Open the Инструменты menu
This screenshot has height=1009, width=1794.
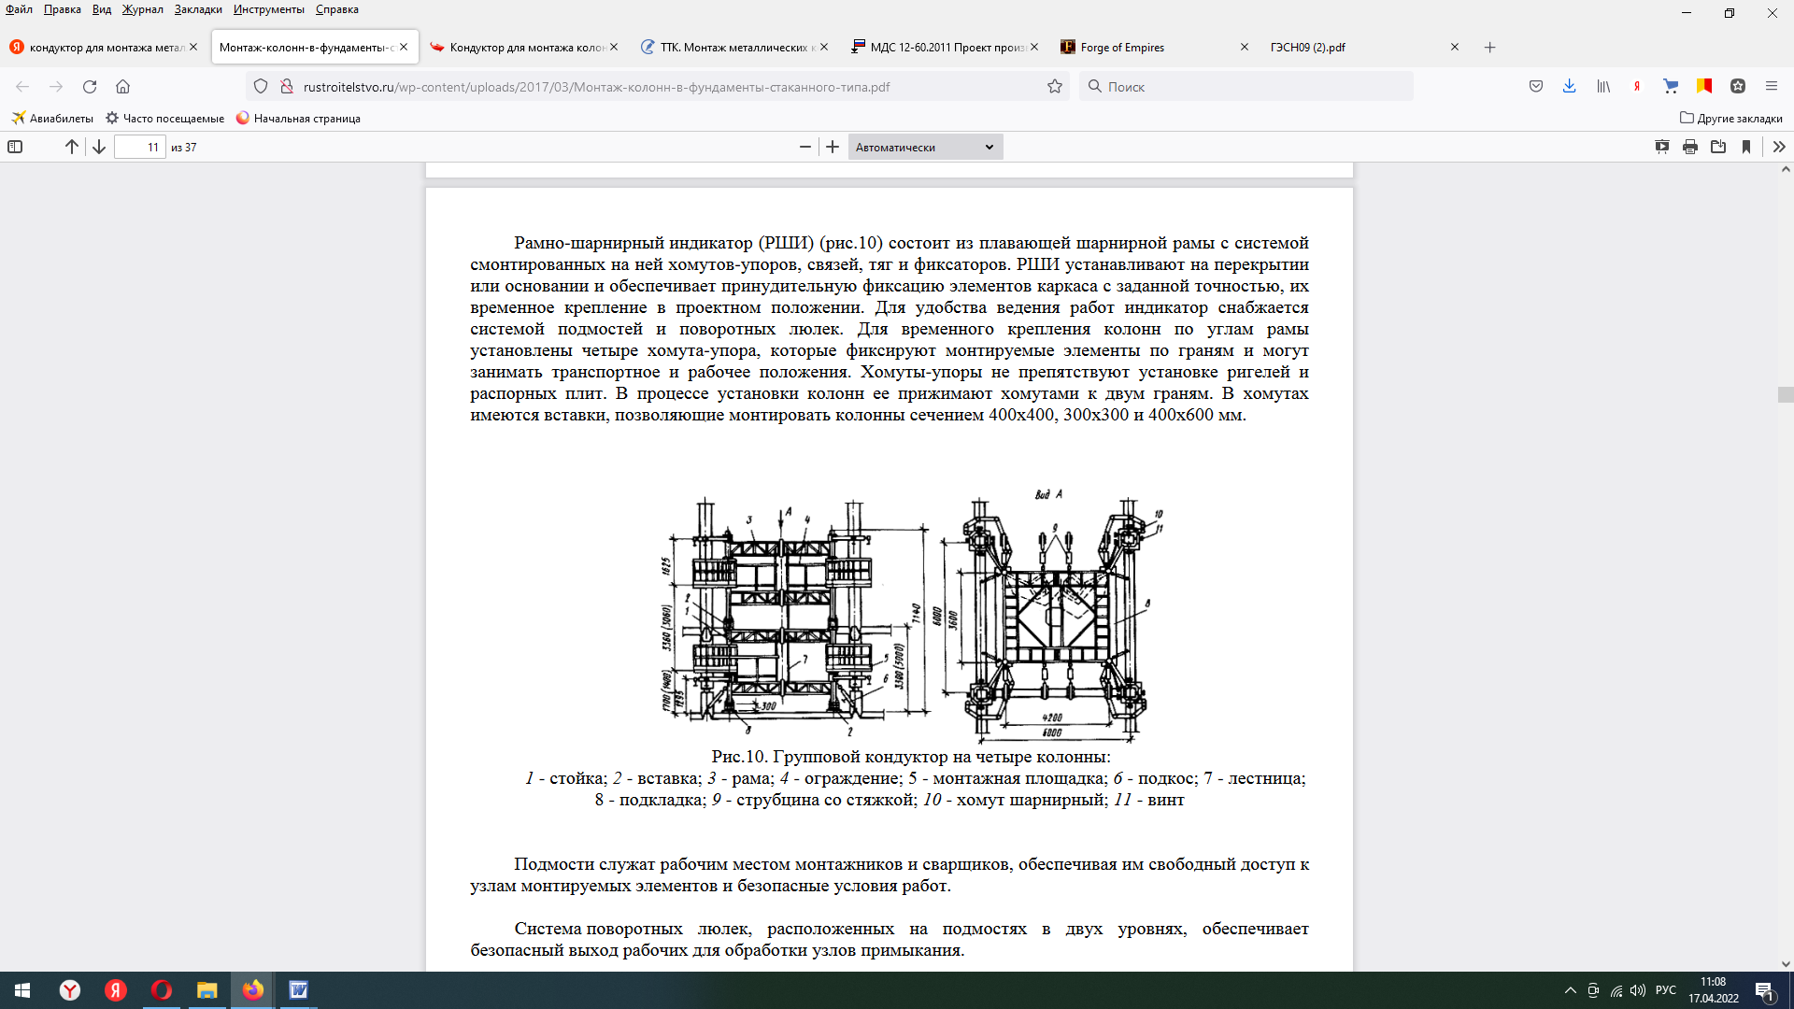pos(269,9)
